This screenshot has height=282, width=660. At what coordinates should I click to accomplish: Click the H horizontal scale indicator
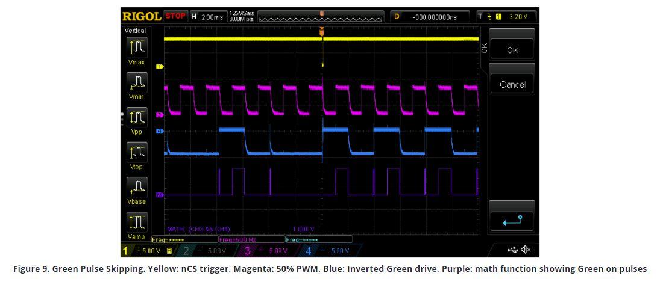(194, 17)
